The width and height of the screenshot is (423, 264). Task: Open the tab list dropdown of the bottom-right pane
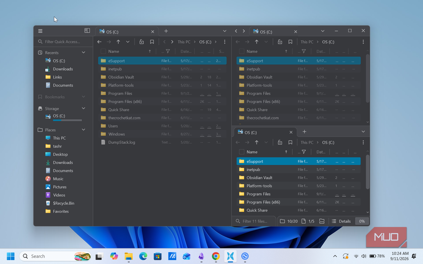tap(363, 132)
